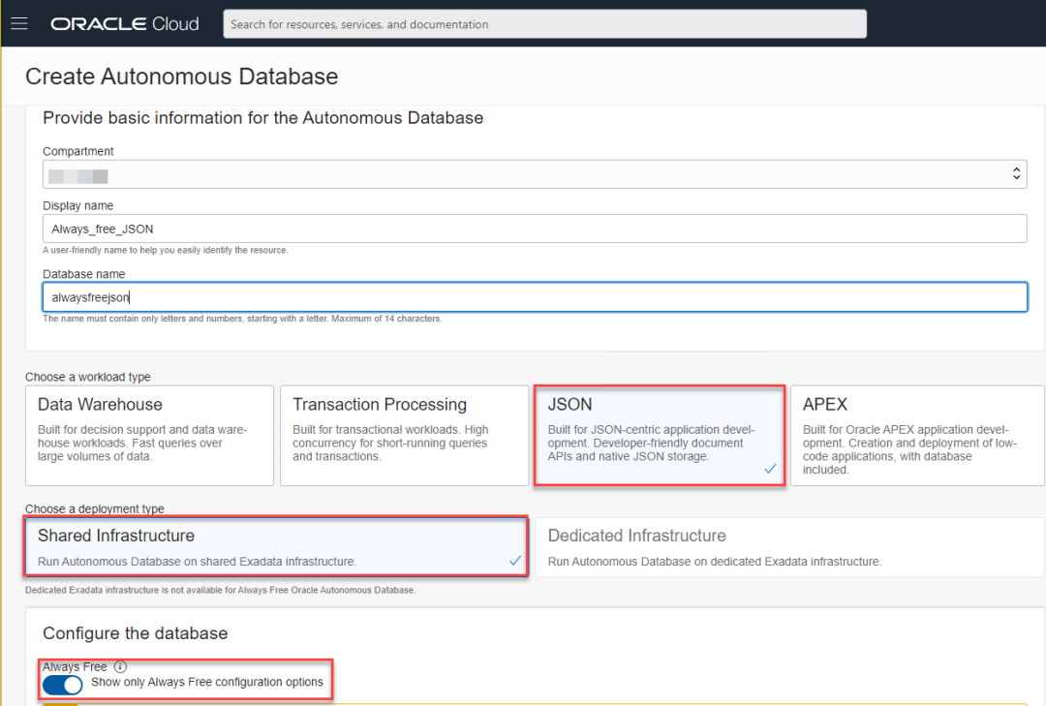The height and width of the screenshot is (706, 1046).
Task: Select Transaction Processing workload type
Action: [404, 435]
